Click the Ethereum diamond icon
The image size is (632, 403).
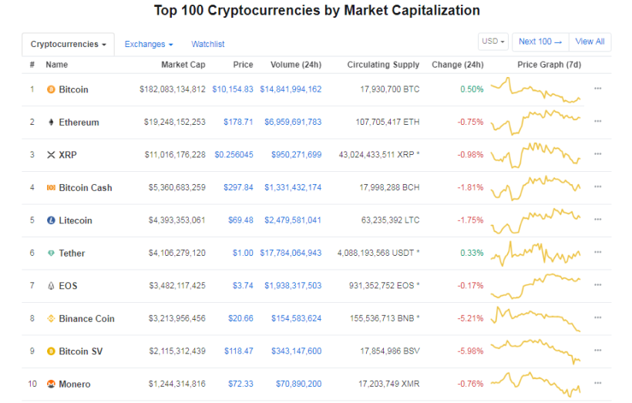tap(51, 122)
